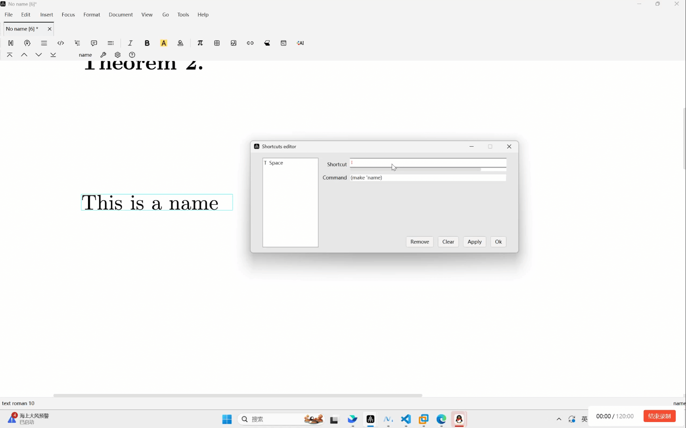The height and width of the screenshot is (428, 686).
Task: Select the 'T Space' shortcut entry
Action: [274, 163]
